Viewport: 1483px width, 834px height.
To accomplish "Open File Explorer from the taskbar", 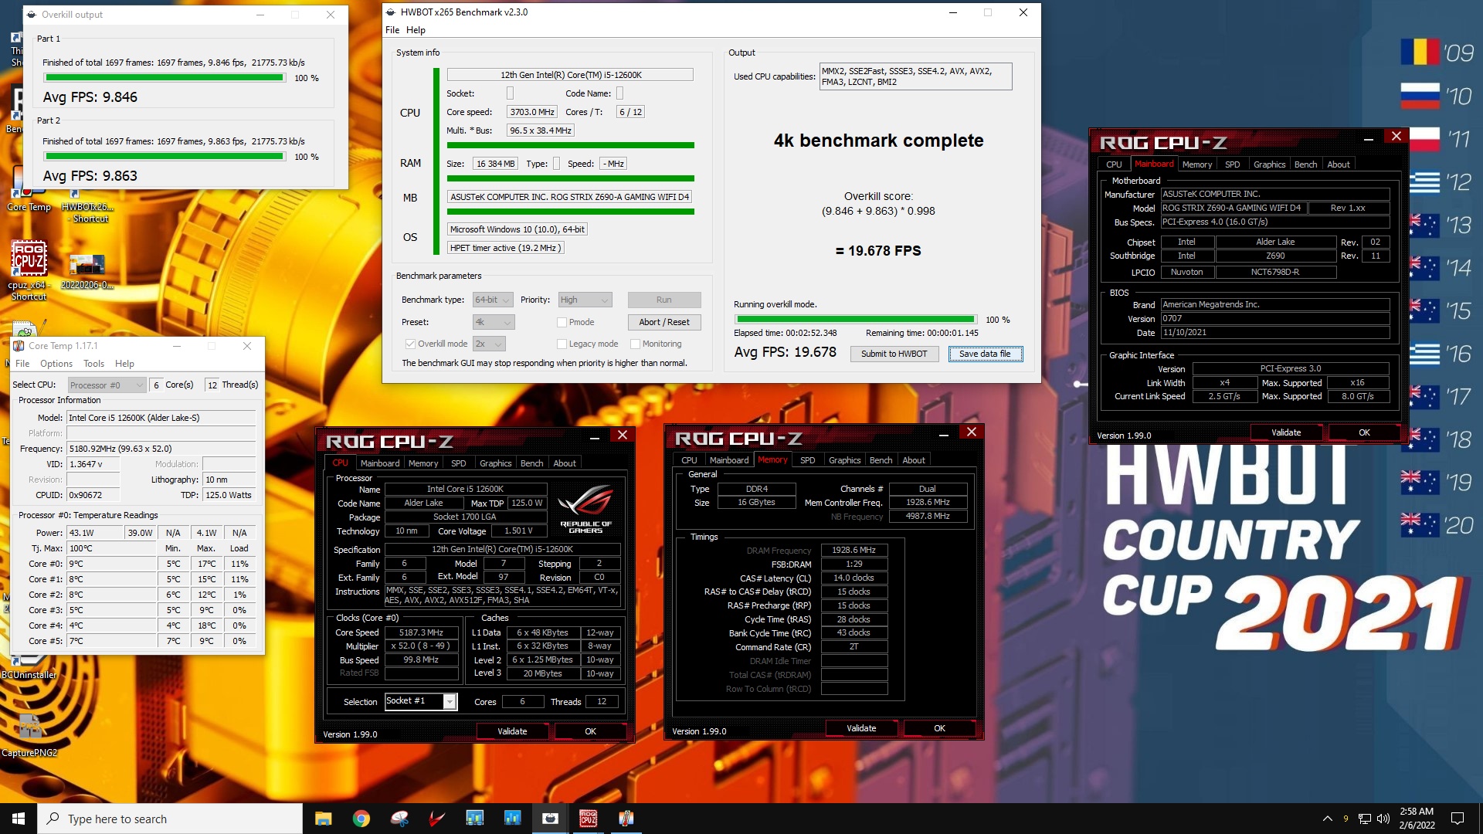I will [324, 819].
